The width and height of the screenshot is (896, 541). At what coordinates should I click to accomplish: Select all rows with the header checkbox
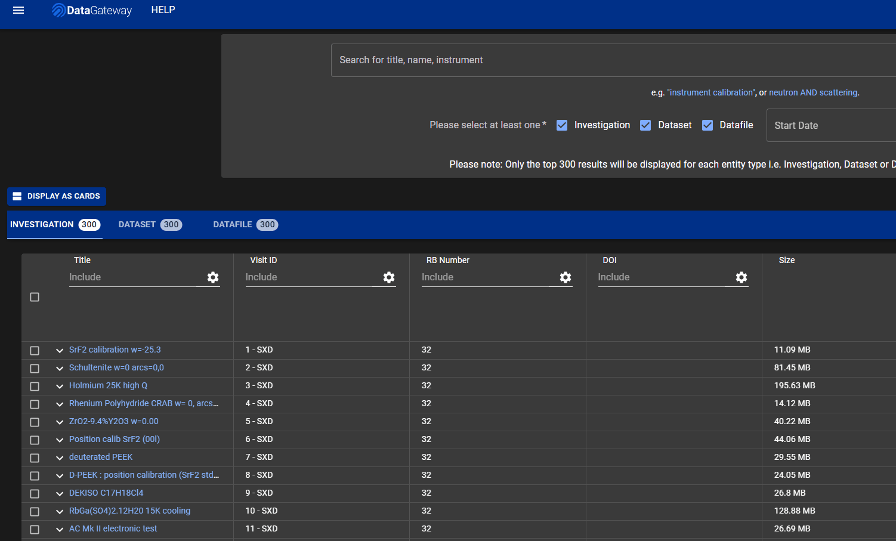(x=34, y=296)
